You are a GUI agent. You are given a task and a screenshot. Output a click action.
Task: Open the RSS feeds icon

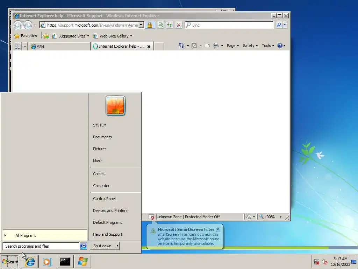[194, 46]
